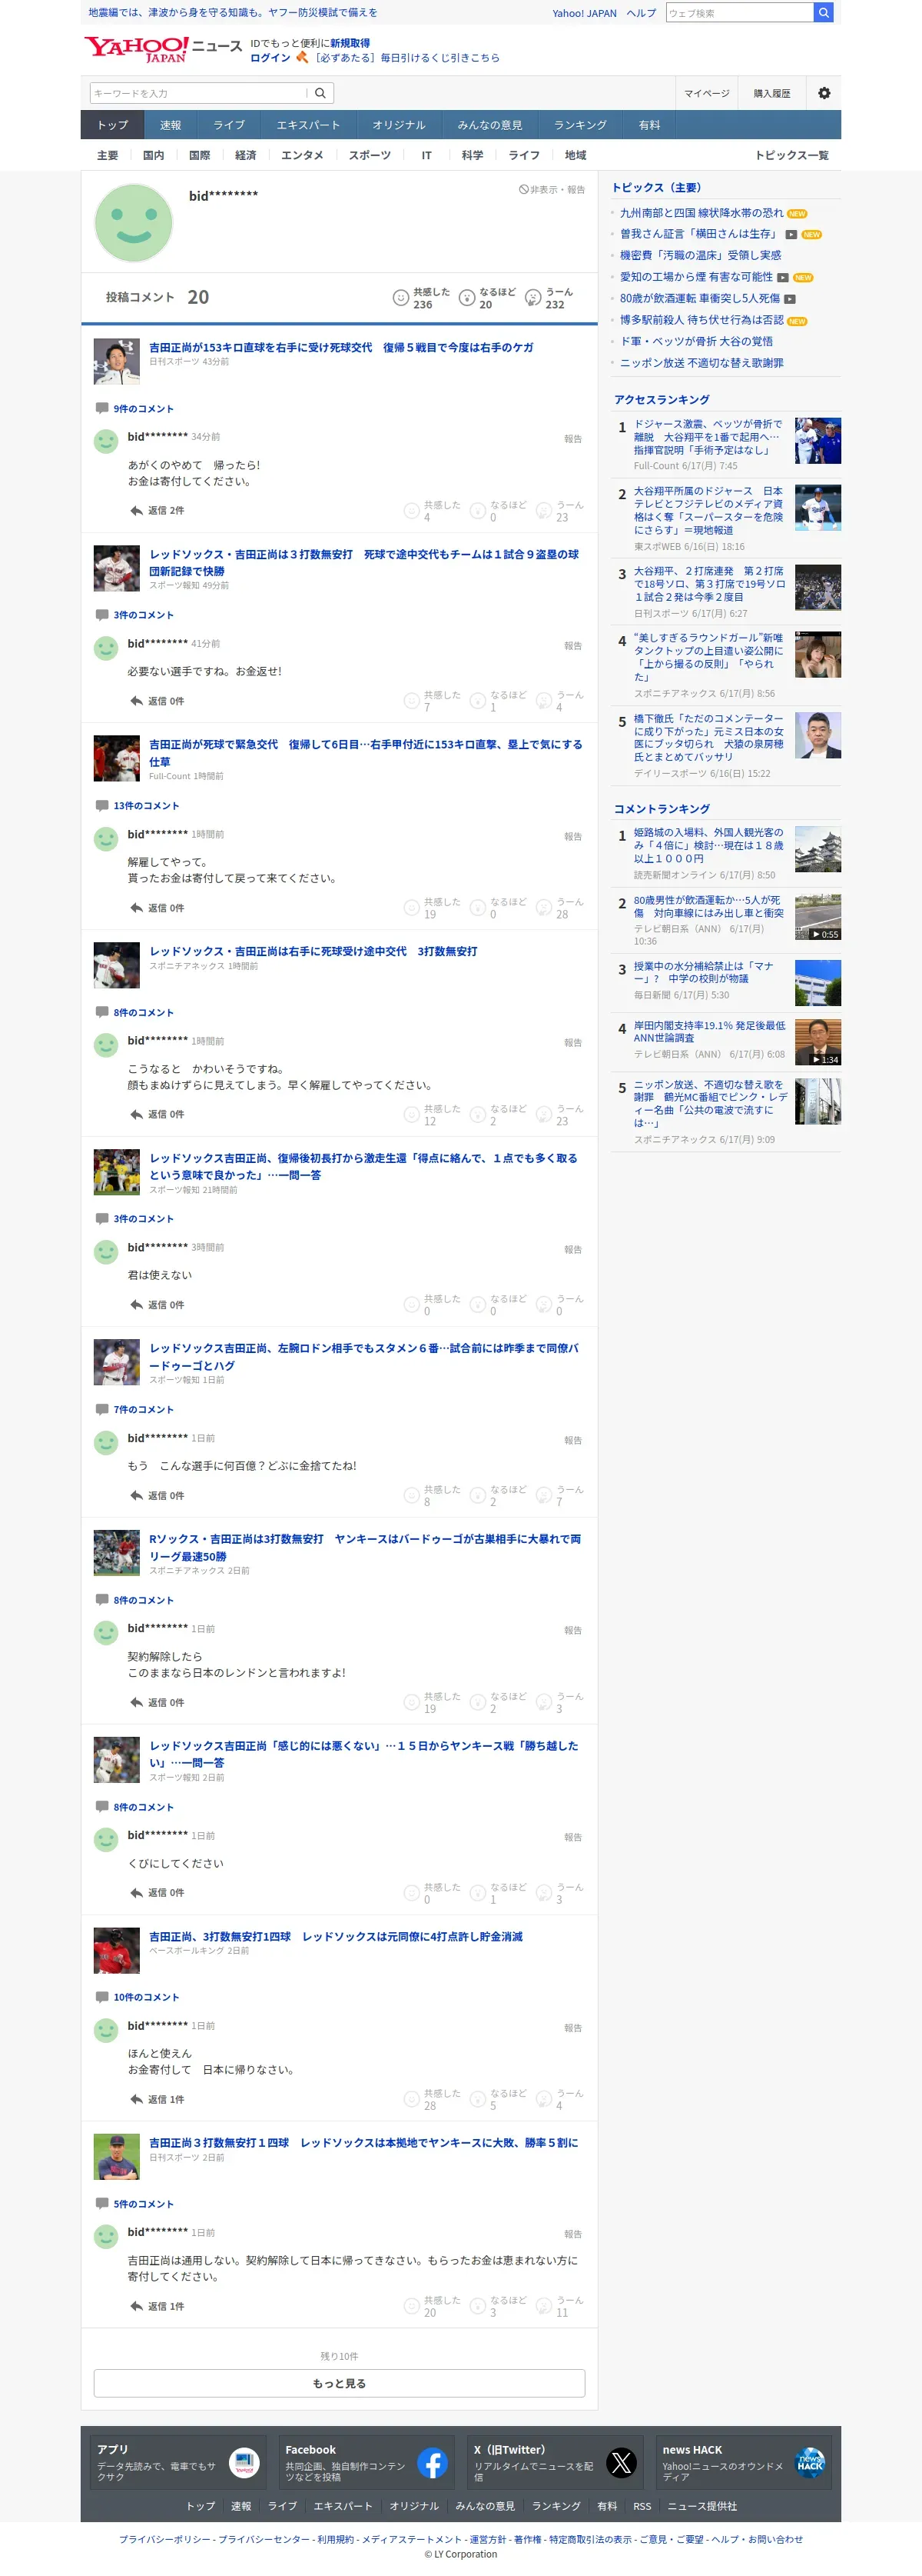Click the 9件のコメント speech bubble icon
Screen dimensions: 922x2576
pyautogui.click(x=102, y=408)
